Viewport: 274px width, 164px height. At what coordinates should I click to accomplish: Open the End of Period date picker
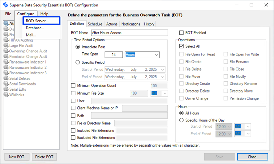click(135, 77)
